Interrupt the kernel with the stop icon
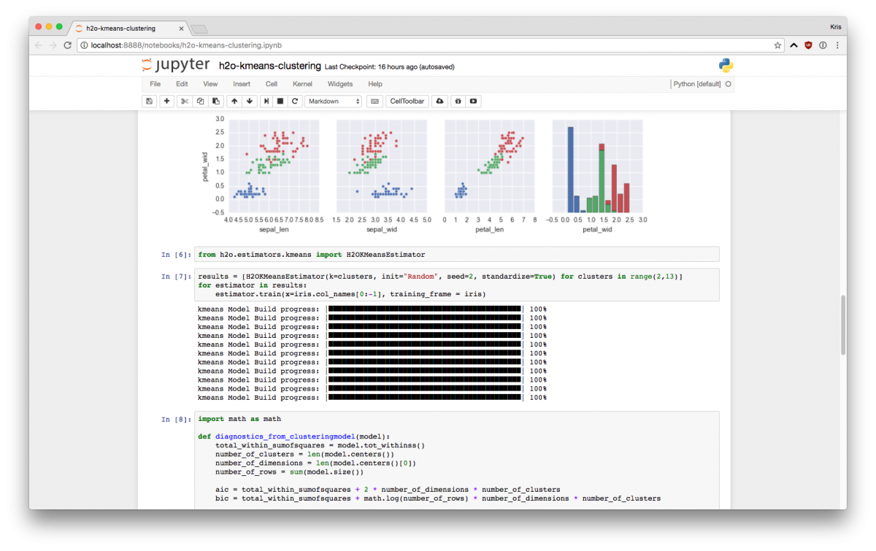 click(281, 101)
